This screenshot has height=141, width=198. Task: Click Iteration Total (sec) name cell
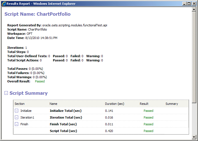pyautogui.click(x=66, y=117)
